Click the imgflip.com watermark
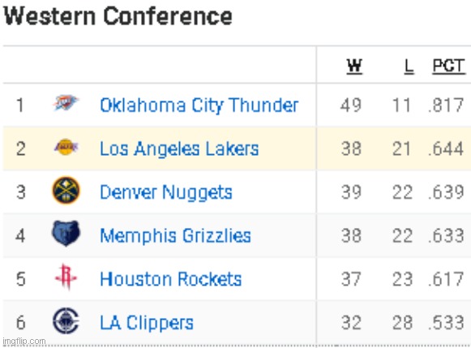Screen dimensions: 471x348 click(24, 342)
